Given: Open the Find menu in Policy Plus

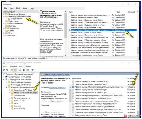Looking at the screenshot, I should (x=18, y=8).
